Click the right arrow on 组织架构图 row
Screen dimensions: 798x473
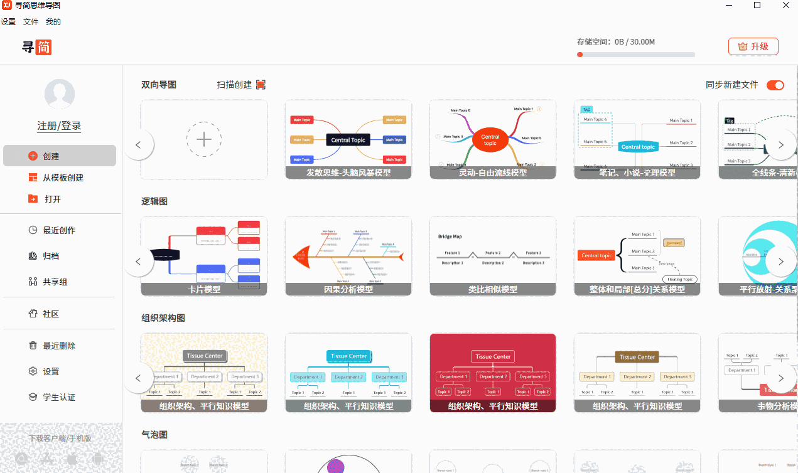coord(782,378)
